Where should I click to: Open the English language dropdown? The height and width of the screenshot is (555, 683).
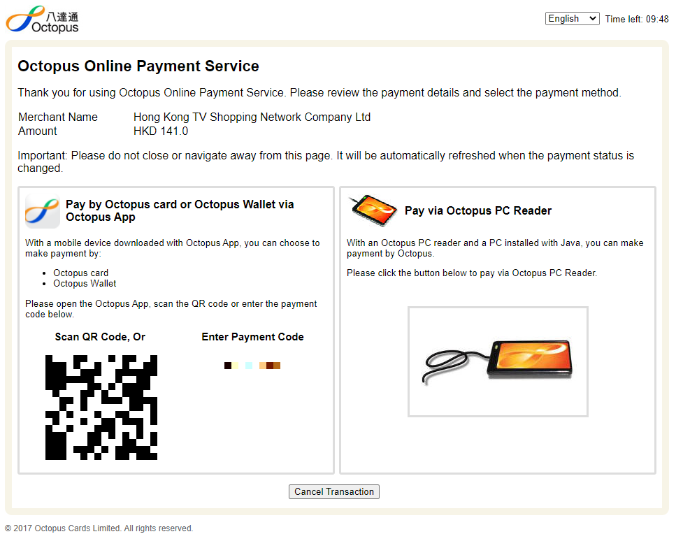coord(572,19)
